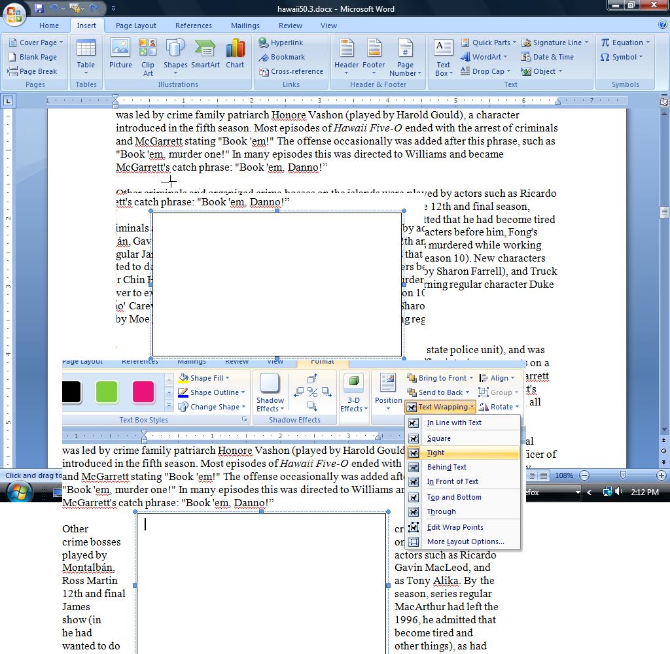This screenshot has height=654, width=670.
Task: Select In Line with Text option
Action: tap(463, 422)
